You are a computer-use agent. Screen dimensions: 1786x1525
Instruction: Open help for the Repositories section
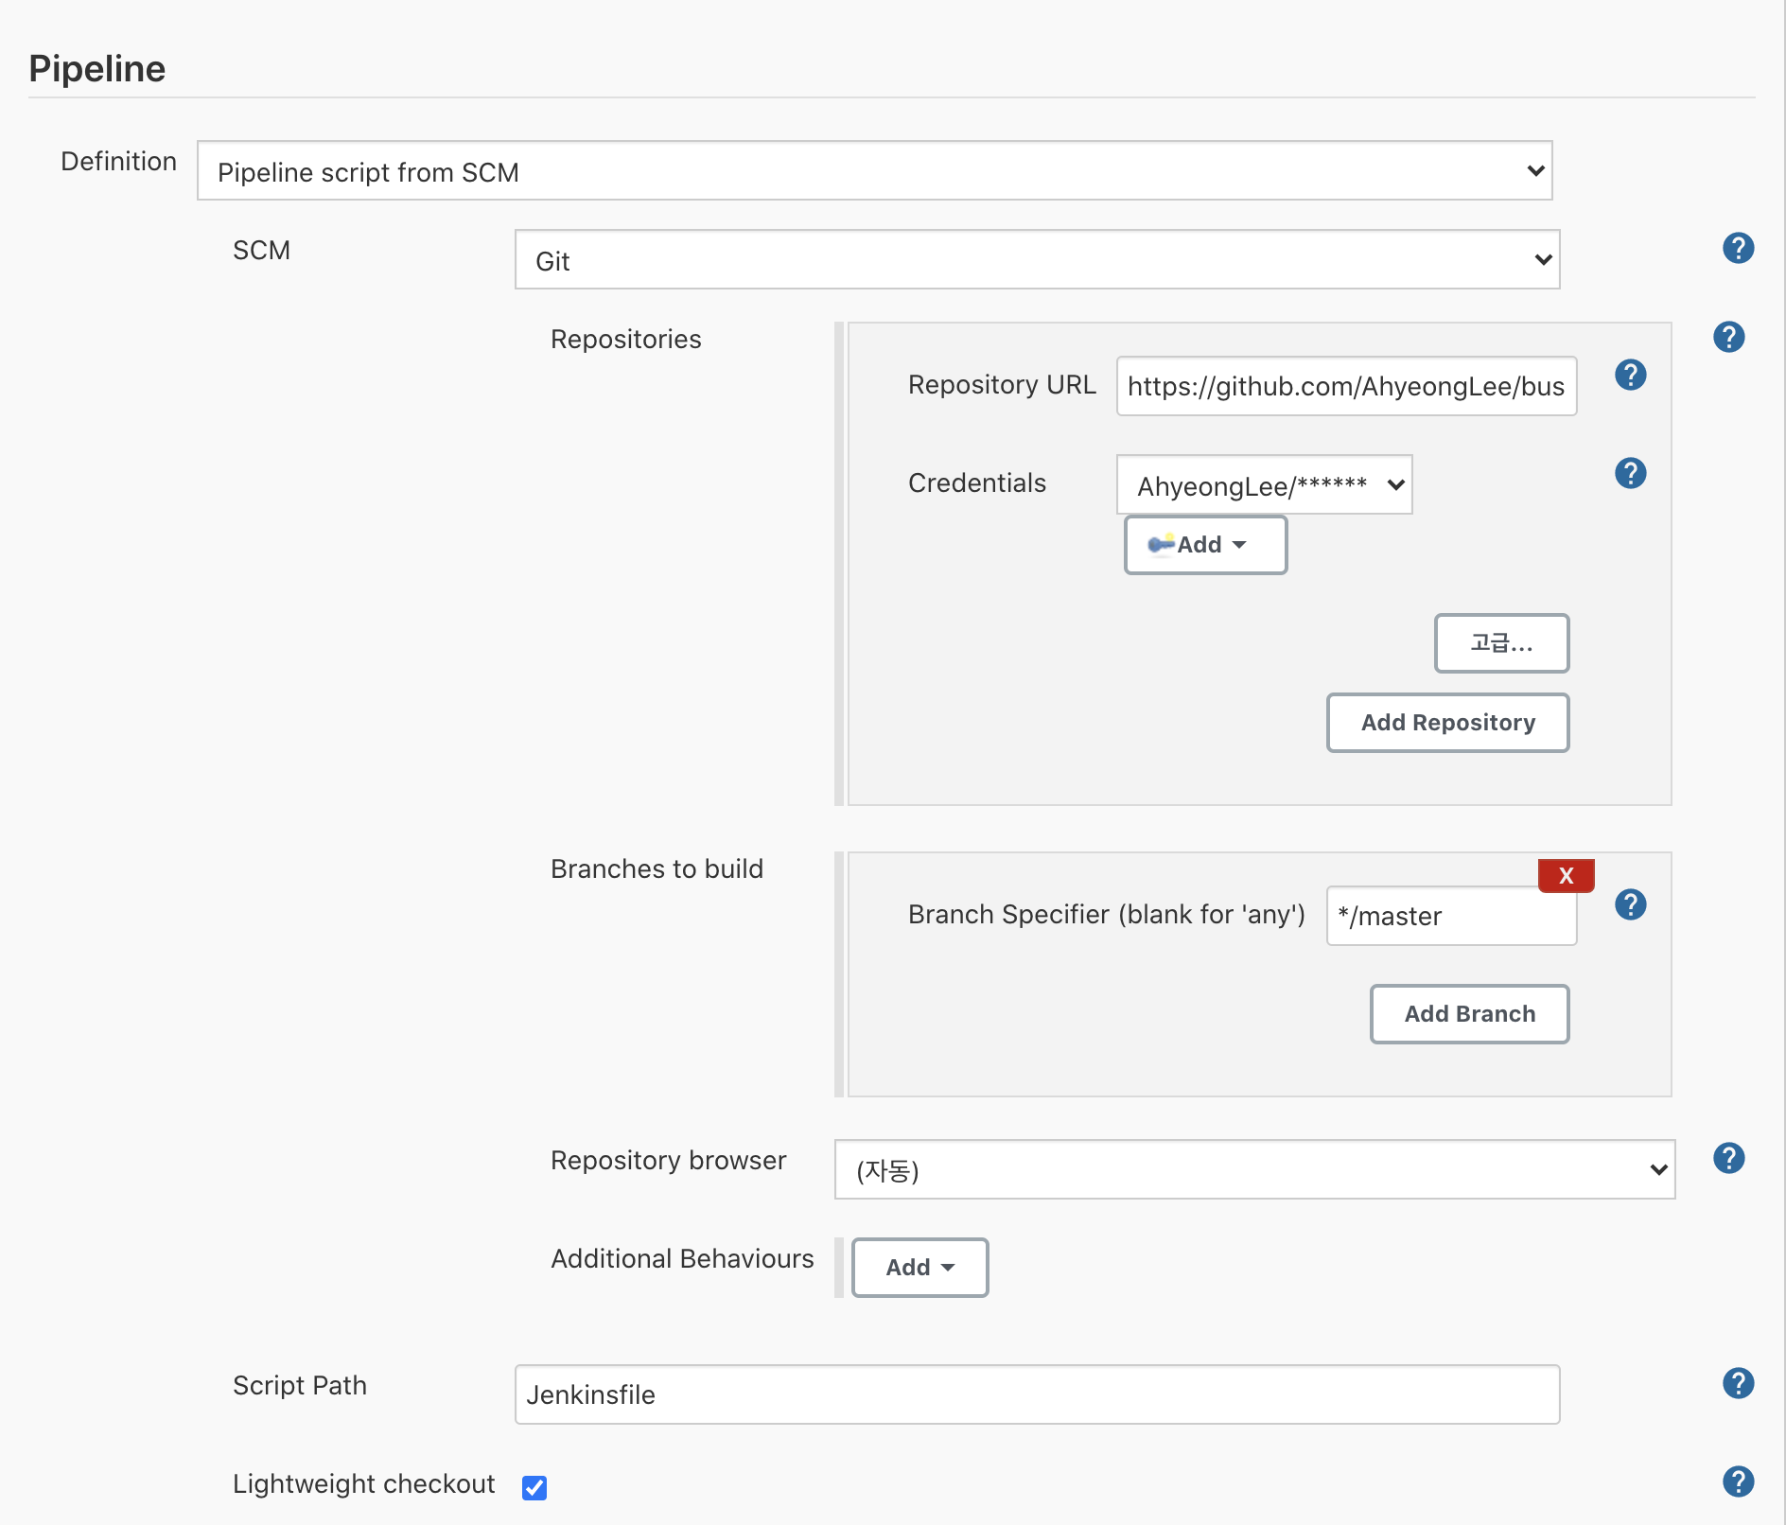click(1729, 336)
